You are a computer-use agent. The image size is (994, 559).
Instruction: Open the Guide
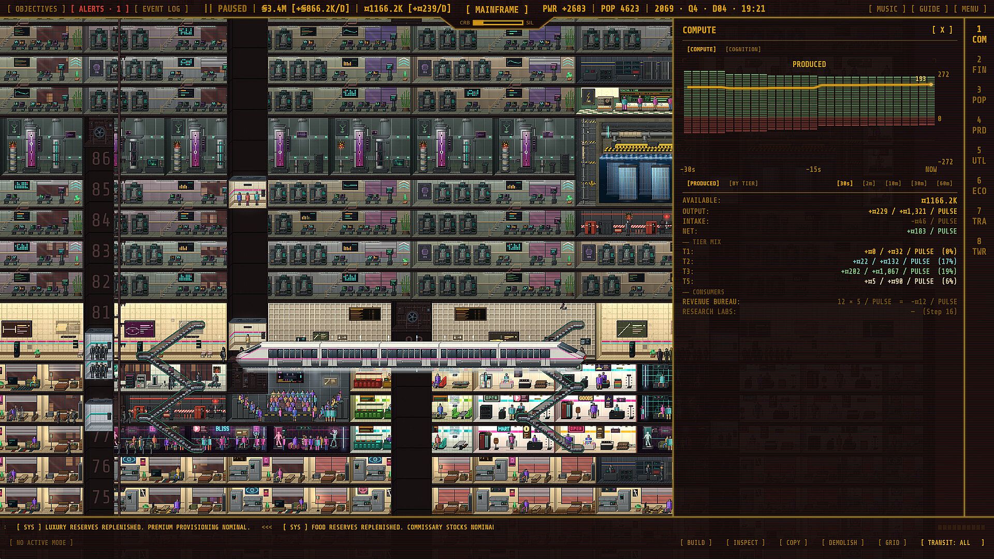click(x=929, y=9)
